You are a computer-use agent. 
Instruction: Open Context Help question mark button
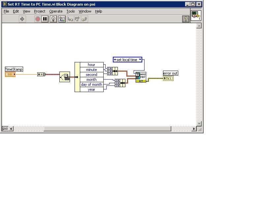pyautogui.click(x=186, y=19)
